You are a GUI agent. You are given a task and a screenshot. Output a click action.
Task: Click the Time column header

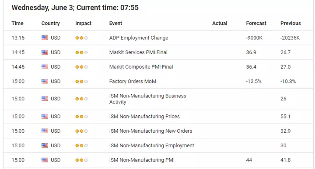click(17, 23)
